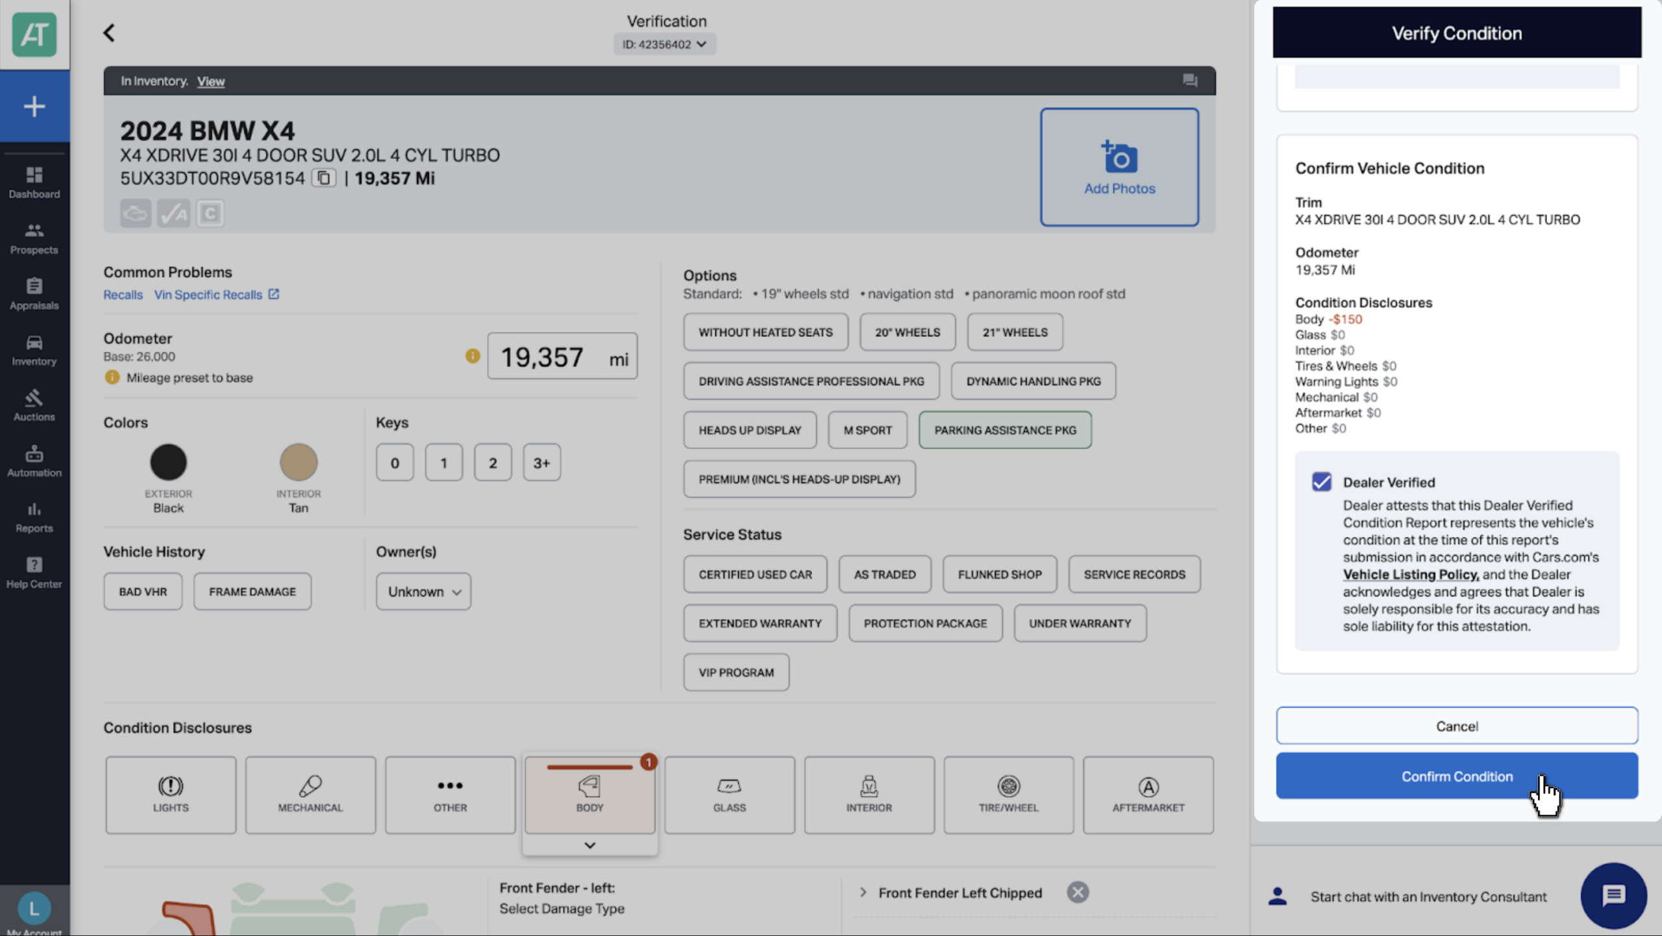Click the odometer info warning icon
Image resolution: width=1662 pixels, height=936 pixels.
pos(473,356)
